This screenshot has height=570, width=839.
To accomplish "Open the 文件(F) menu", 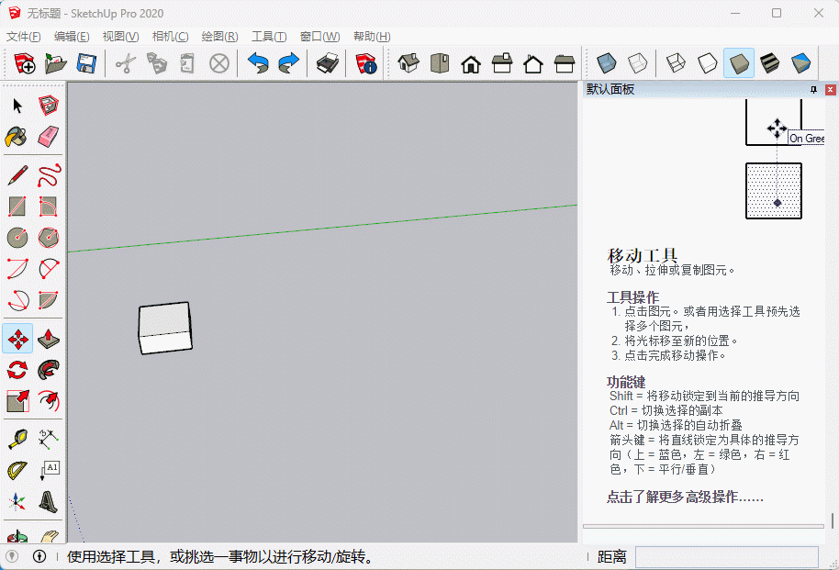I will tap(24, 37).
